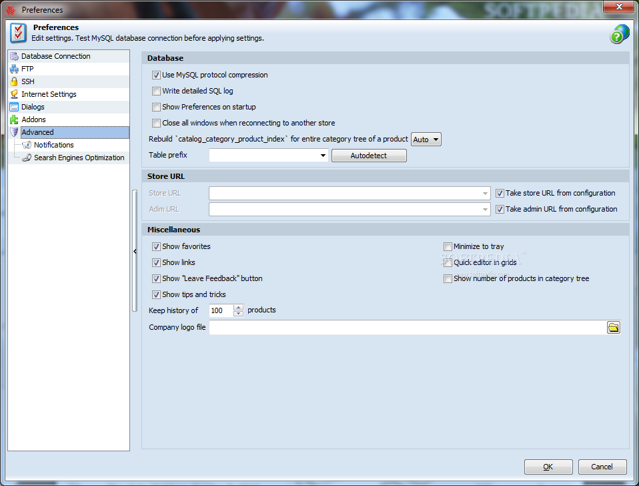Click the Addons puzzle piece icon

[x=14, y=119]
